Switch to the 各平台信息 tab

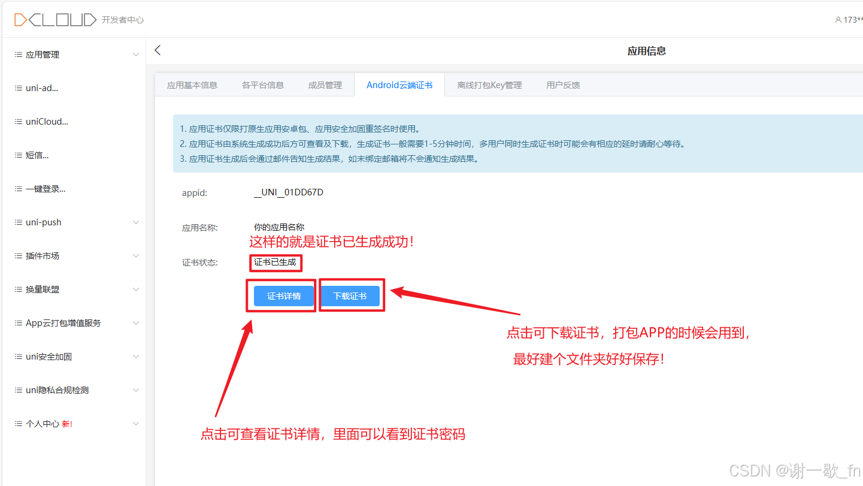tap(263, 85)
